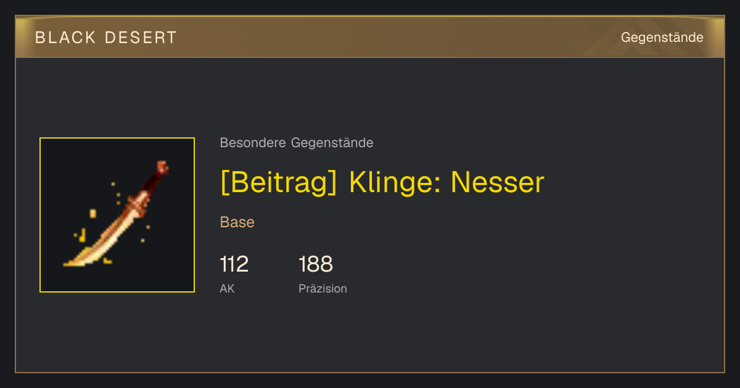Image resolution: width=740 pixels, height=388 pixels.
Task: Click the yellow frame border of item image
Action: coord(117,138)
